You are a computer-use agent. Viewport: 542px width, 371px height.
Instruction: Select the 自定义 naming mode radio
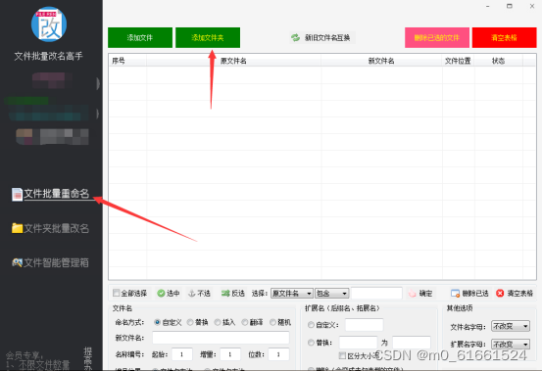[x=157, y=322]
